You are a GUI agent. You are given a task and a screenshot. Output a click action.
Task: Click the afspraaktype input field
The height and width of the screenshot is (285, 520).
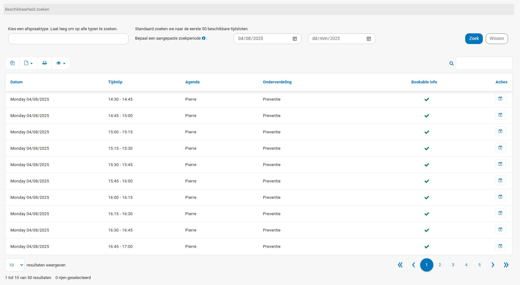tap(68, 39)
